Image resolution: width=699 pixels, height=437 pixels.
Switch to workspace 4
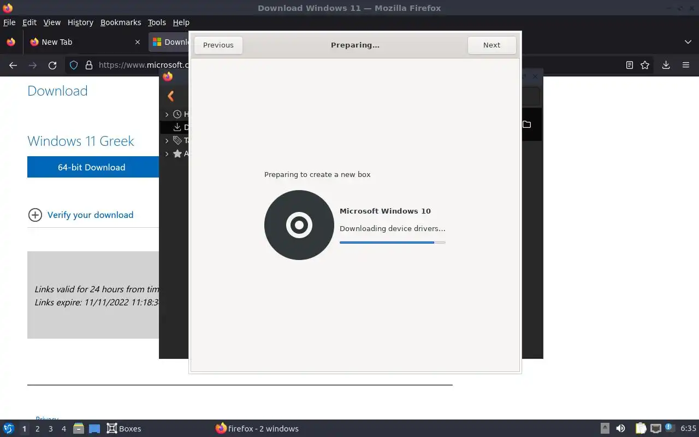tap(63, 429)
